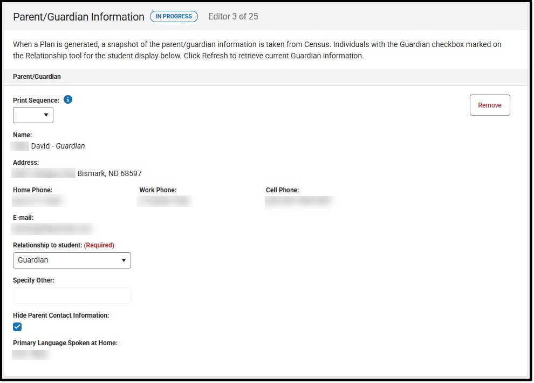The image size is (534, 383).
Task: Click the IN PROGRESS status badge
Action: 174,16
